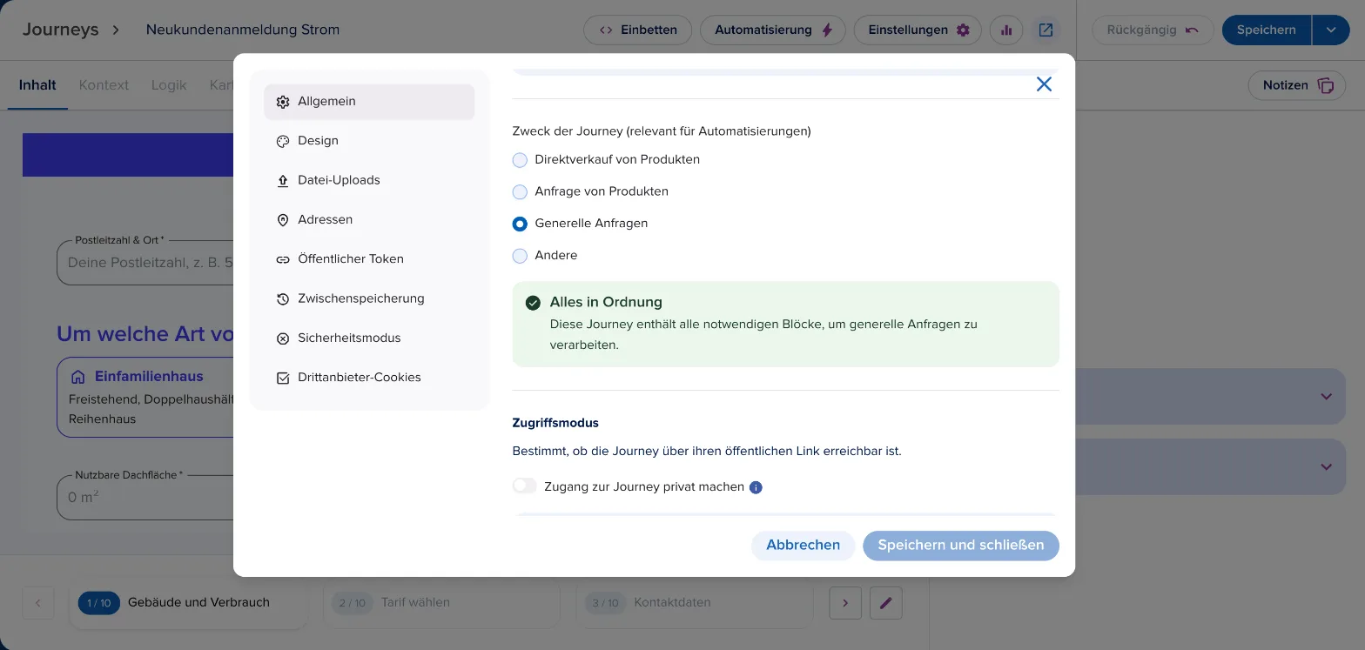Open the Allgemein settings section
The height and width of the screenshot is (650, 1365).
click(x=369, y=102)
